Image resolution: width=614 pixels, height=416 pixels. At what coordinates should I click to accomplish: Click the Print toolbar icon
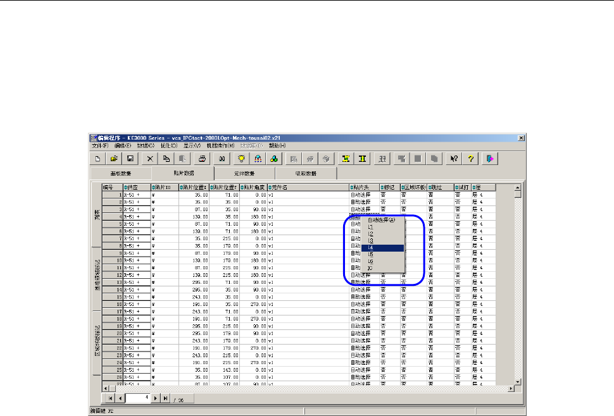pyautogui.click(x=202, y=159)
